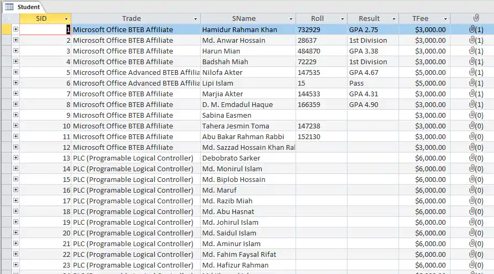Open the SID column filter dropdown
Screen dimensions: 494x274
point(66,19)
